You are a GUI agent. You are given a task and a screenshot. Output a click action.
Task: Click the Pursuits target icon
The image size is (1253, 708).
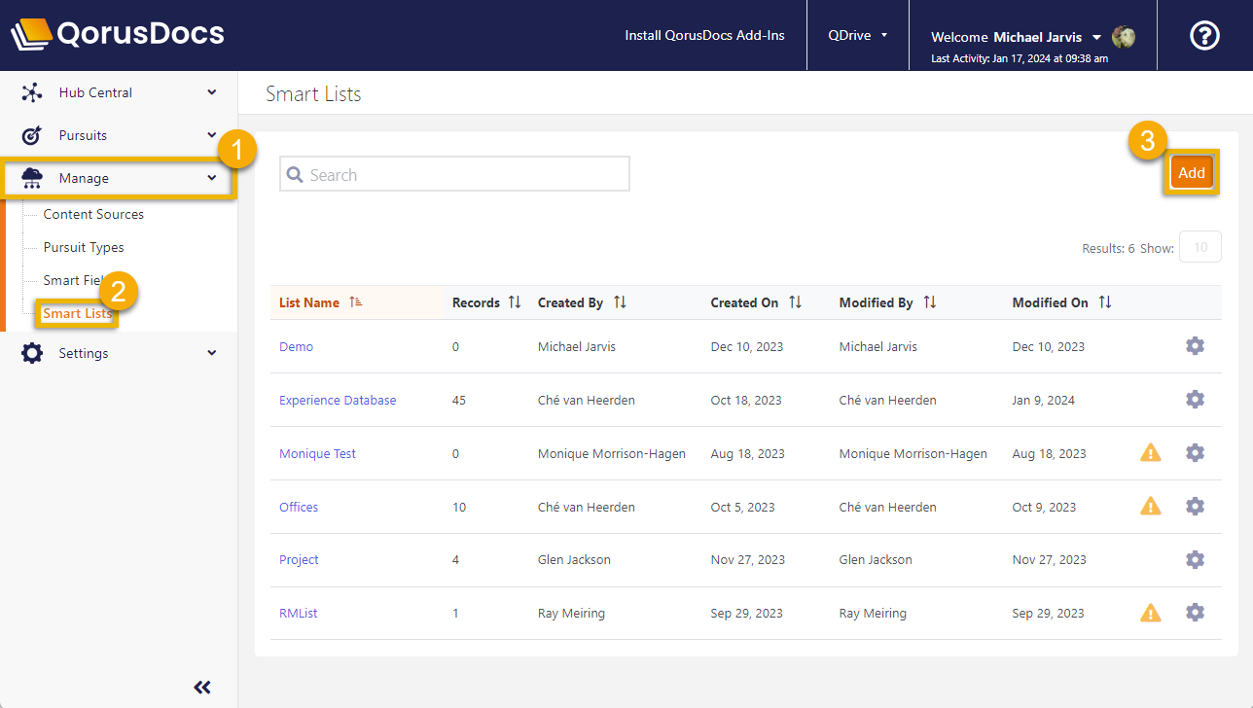pyautogui.click(x=32, y=134)
